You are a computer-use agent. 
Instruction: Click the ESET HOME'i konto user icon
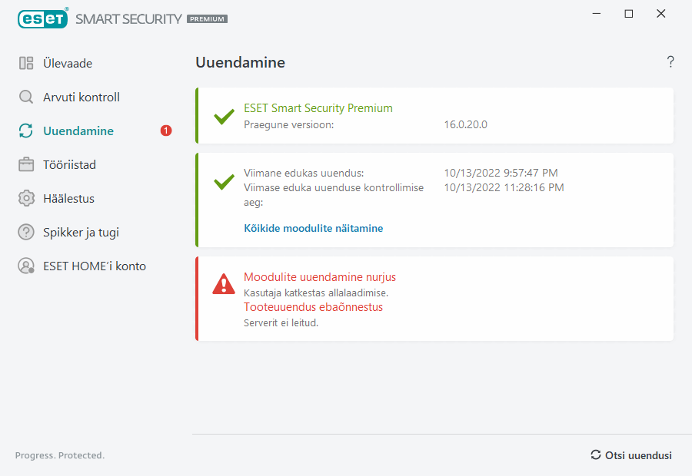click(x=26, y=266)
